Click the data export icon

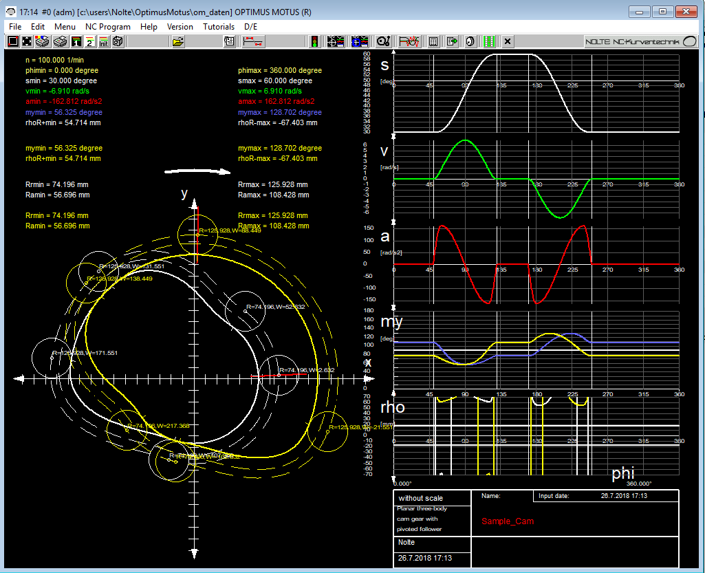451,41
